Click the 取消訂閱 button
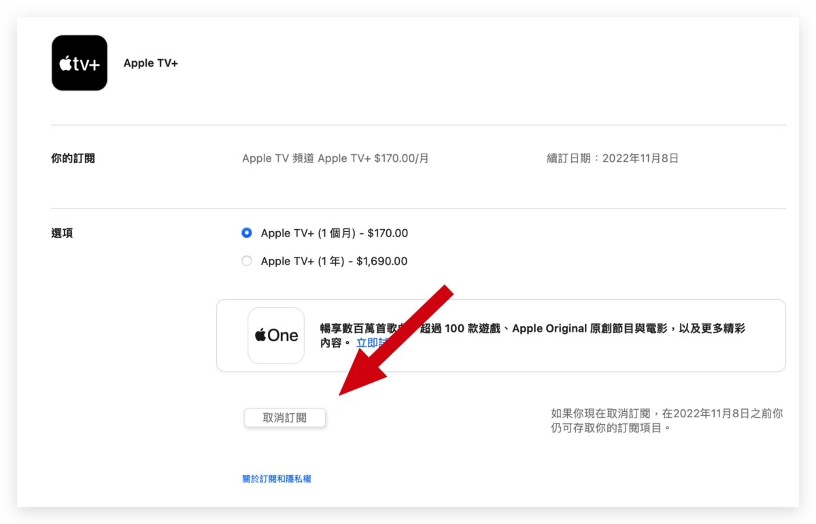Screen dimensions: 816x524 coord(285,418)
